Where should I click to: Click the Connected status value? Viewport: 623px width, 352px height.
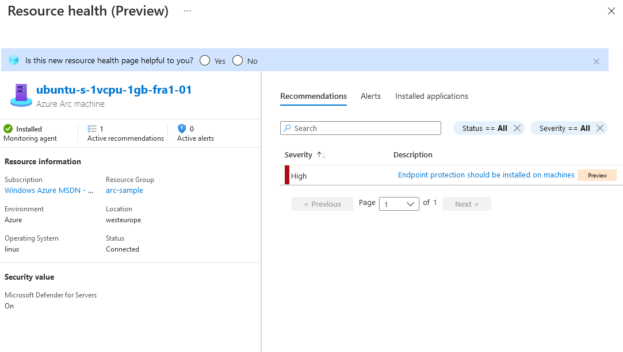point(123,249)
